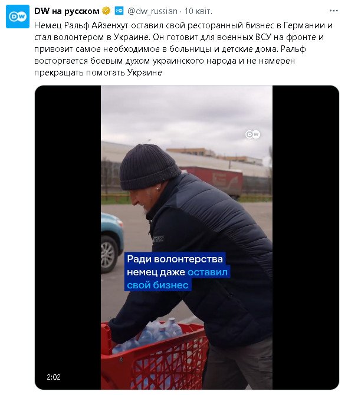Screen dimensions: 348x395
Task: Click the man's knit hat in the video
Action: tap(148, 167)
